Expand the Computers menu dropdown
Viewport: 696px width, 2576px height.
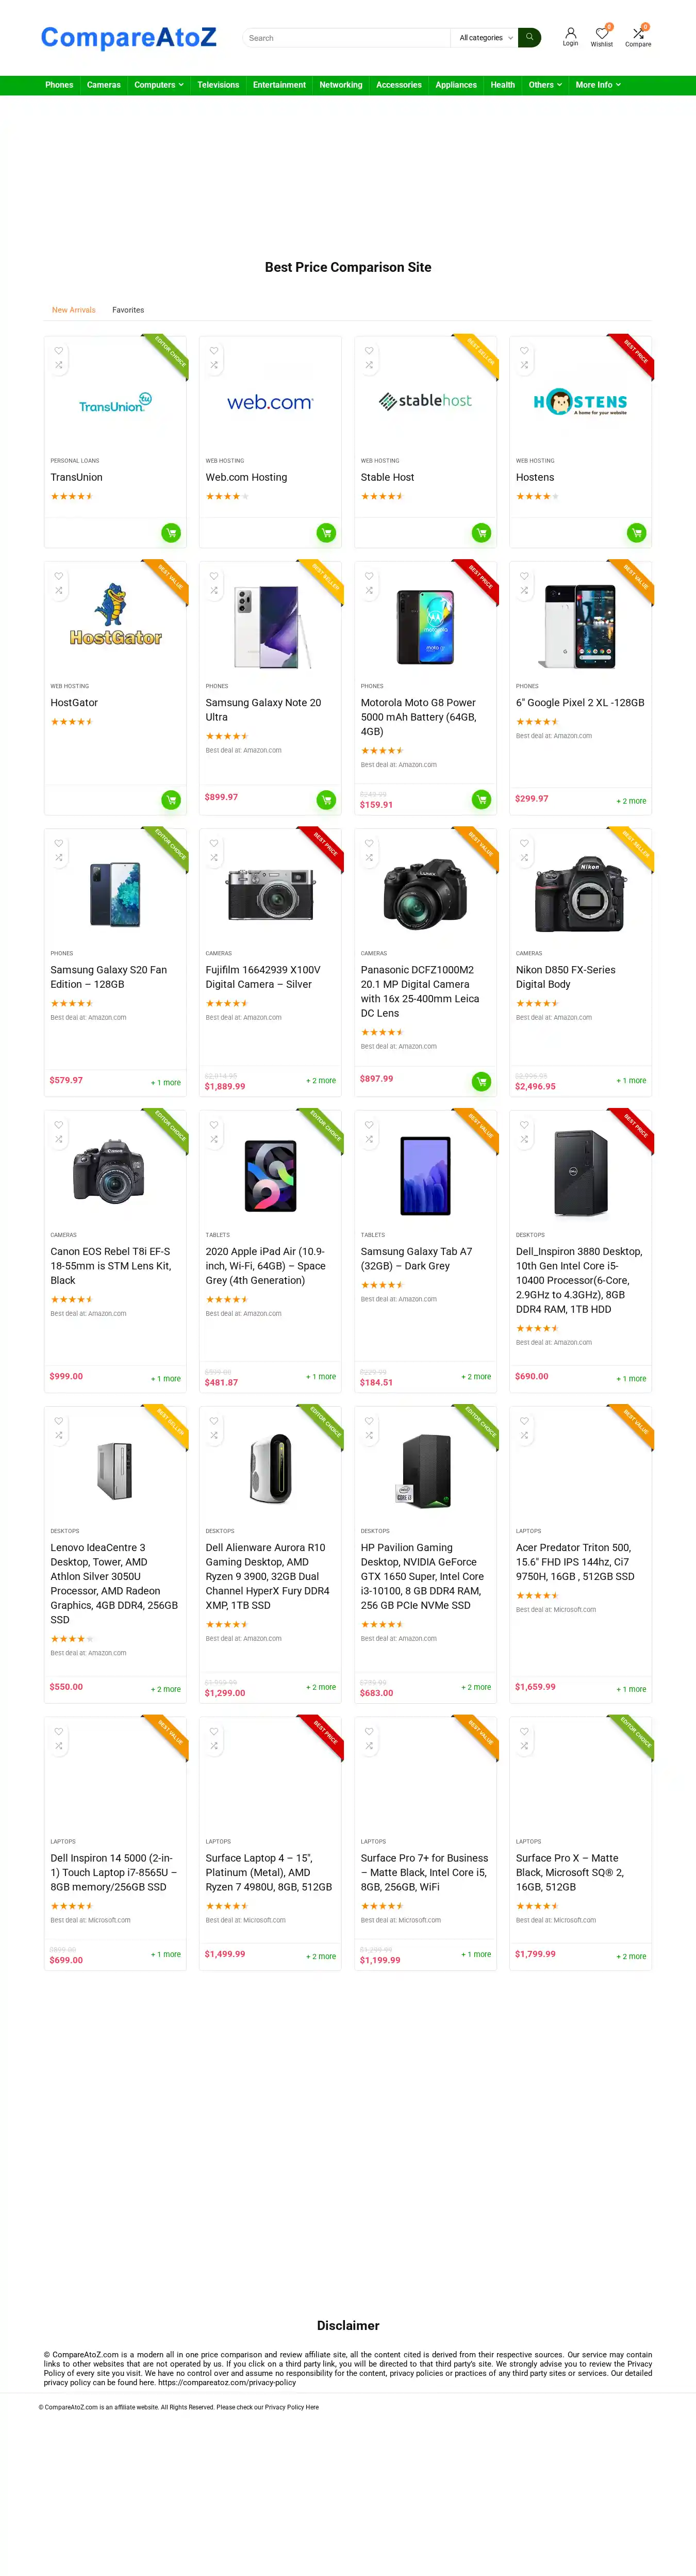pos(158,85)
